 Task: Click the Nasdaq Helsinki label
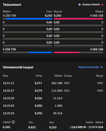[x=91, y=4]
